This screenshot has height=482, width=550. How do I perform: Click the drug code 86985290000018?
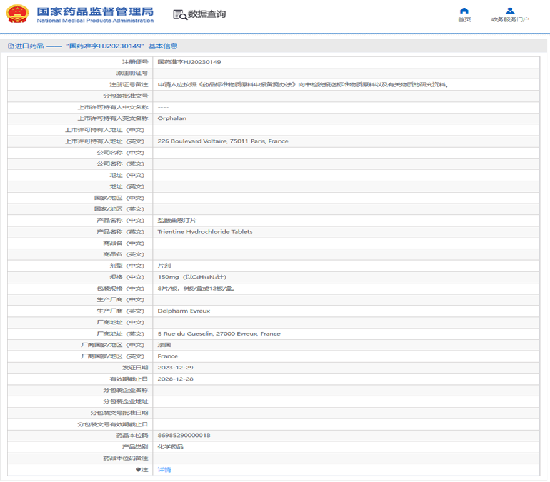[x=184, y=435]
